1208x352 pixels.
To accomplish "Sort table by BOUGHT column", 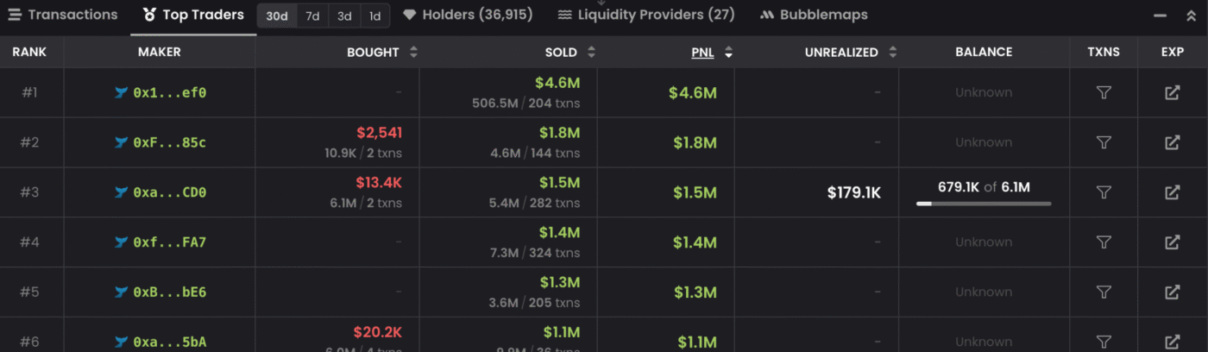I will [413, 53].
